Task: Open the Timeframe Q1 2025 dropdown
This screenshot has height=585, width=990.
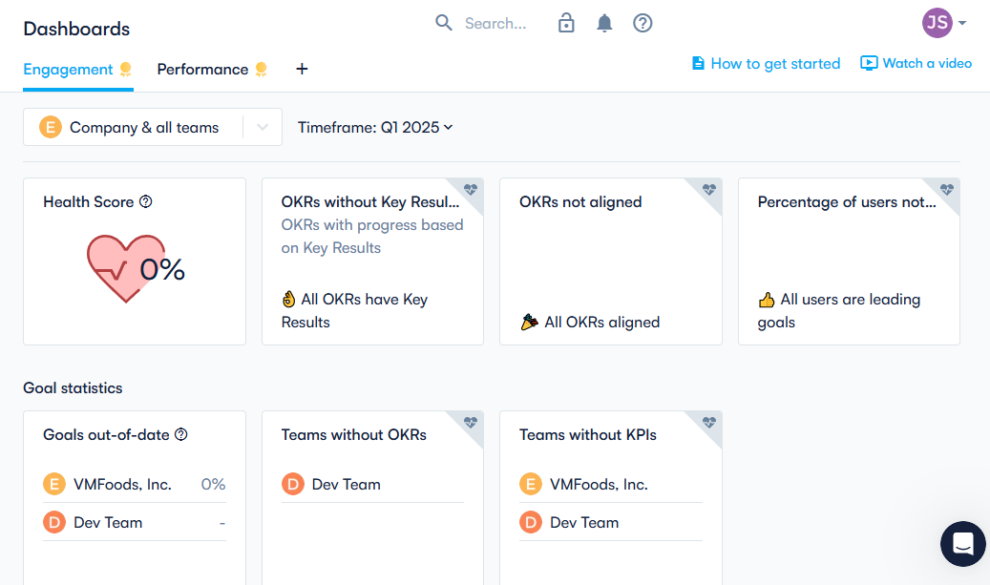Action: 374,127
